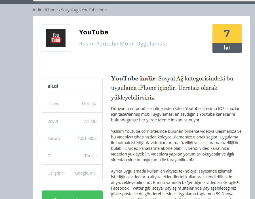The width and height of the screenshot is (255, 199).
Task: Open the 'indir' breadcrumb link
Action: pos(37,10)
